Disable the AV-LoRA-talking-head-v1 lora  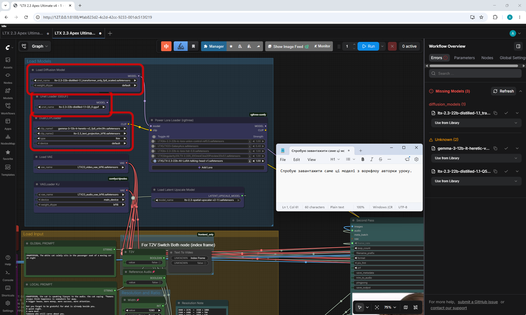(154, 161)
